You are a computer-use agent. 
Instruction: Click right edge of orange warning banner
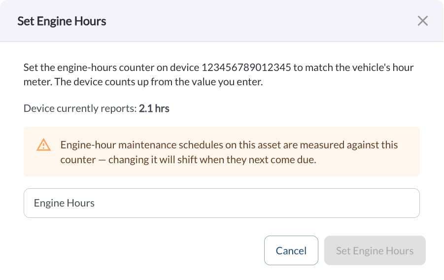pyautogui.click(x=412, y=152)
